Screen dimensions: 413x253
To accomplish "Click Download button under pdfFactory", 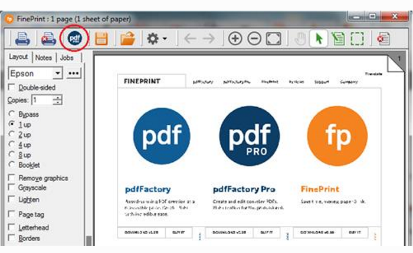I will [142, 232].
